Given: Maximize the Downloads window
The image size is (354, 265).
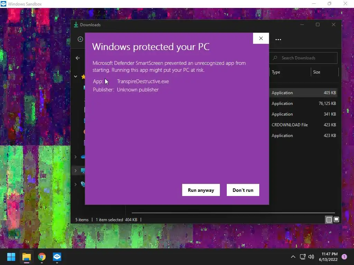Looking at the screenshot, I should pyautogui.click(x=318, y=24).
